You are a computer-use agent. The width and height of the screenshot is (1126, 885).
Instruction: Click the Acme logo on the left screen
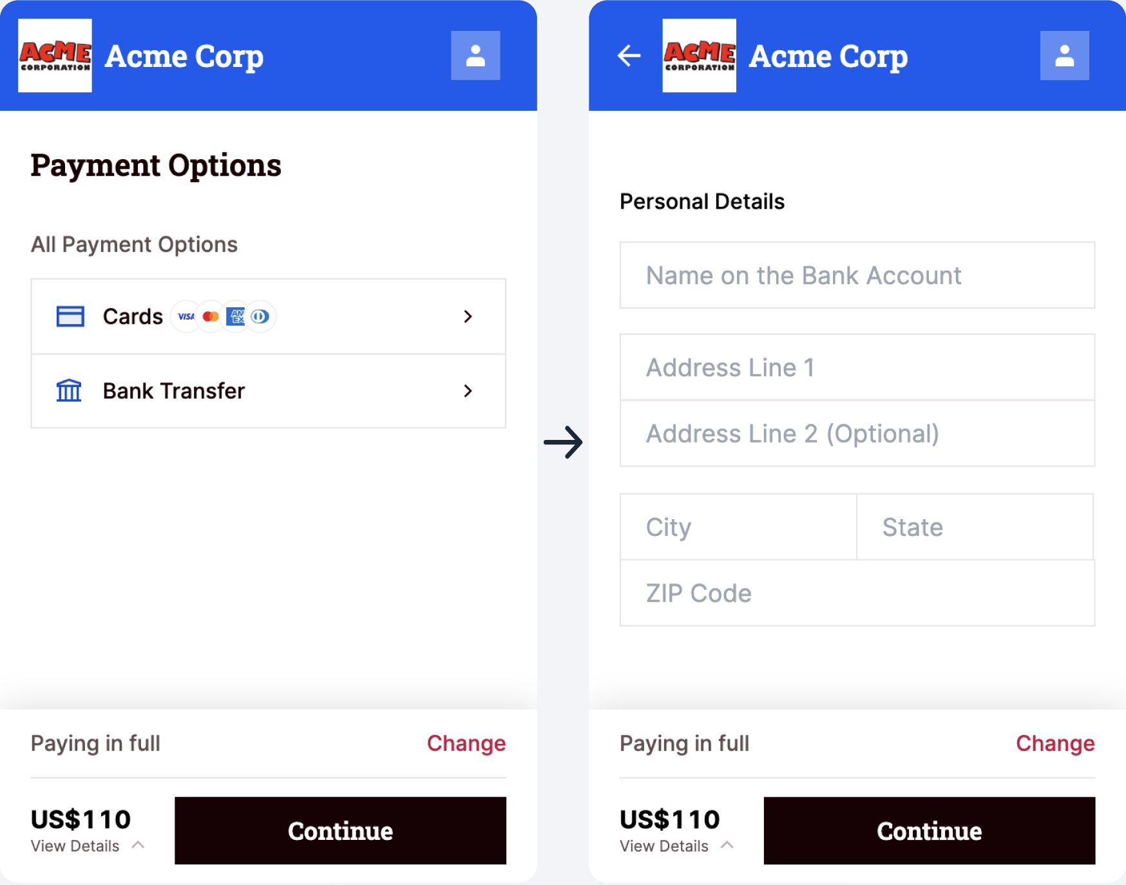[x=55, y=55]
